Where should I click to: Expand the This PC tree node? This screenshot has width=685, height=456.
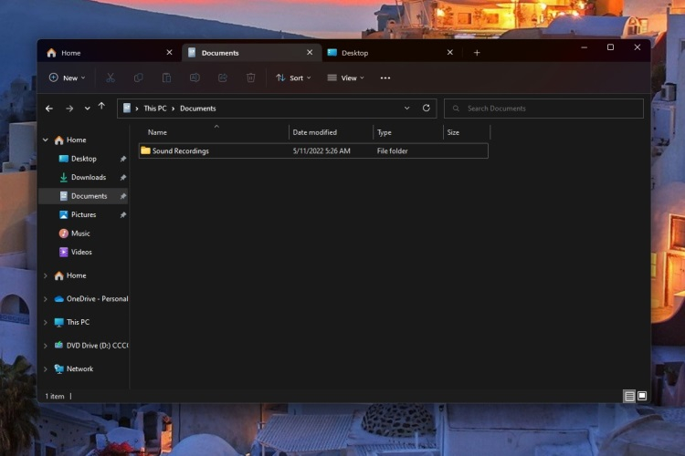point(46,322)
